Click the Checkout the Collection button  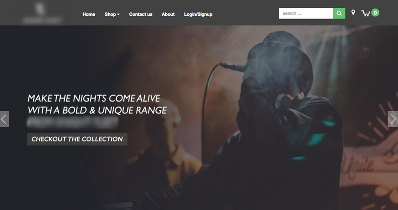[x=77, y=139]
